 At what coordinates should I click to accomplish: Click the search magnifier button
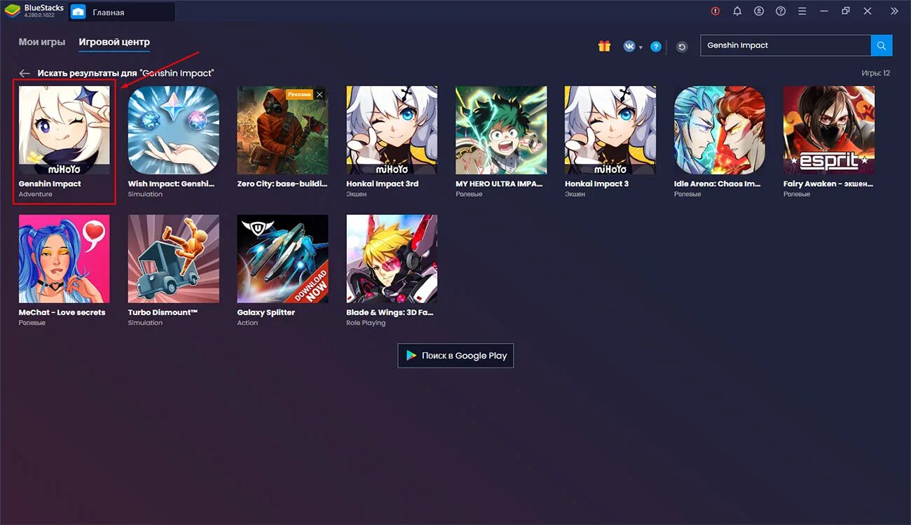[x=882, y=45]
